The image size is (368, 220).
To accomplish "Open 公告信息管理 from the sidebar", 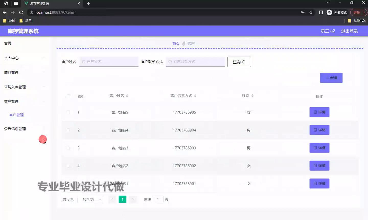I will coord(15,129).
